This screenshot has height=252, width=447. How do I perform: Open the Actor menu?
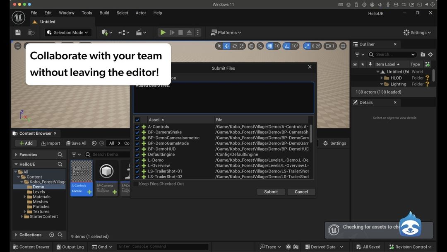point(141,13)
